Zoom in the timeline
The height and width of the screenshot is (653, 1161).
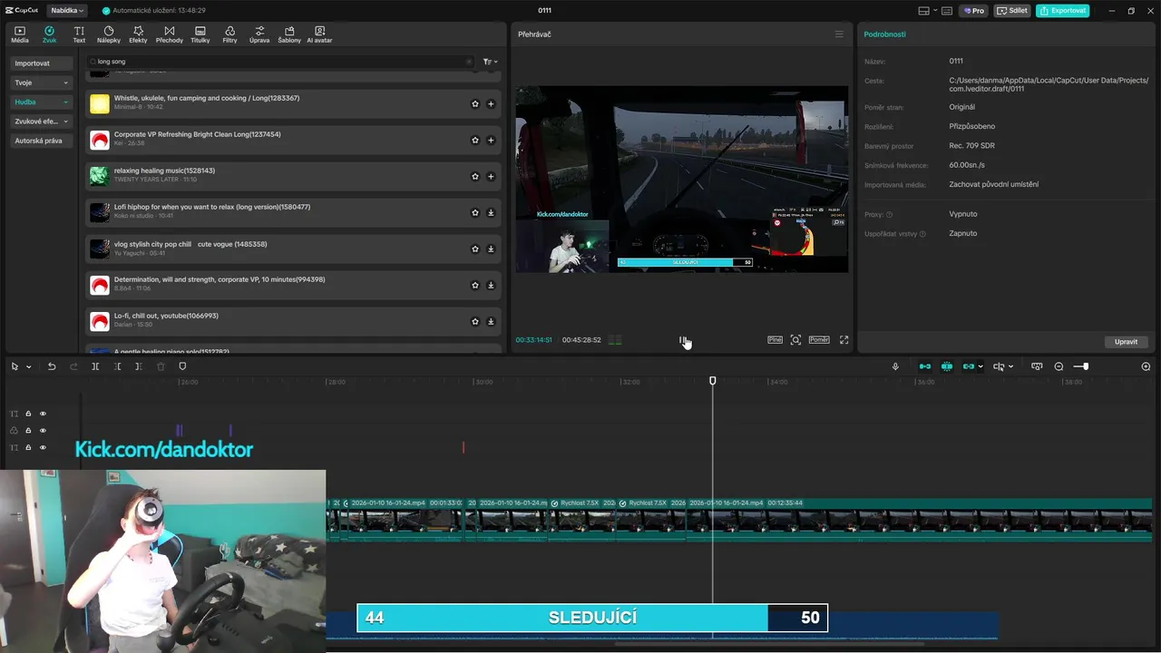pos(1146,366)
